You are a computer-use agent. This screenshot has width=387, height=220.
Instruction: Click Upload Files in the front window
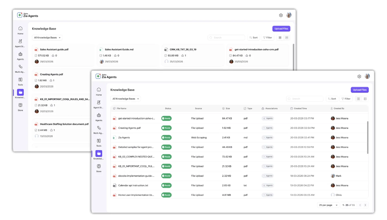(x=360, y=90)
